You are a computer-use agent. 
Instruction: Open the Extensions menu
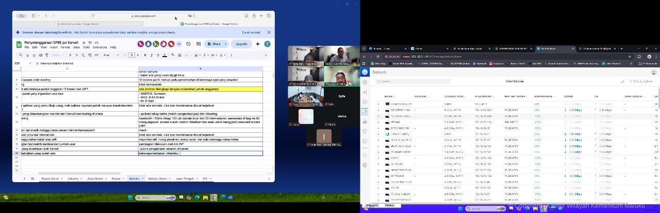point(100,47)
